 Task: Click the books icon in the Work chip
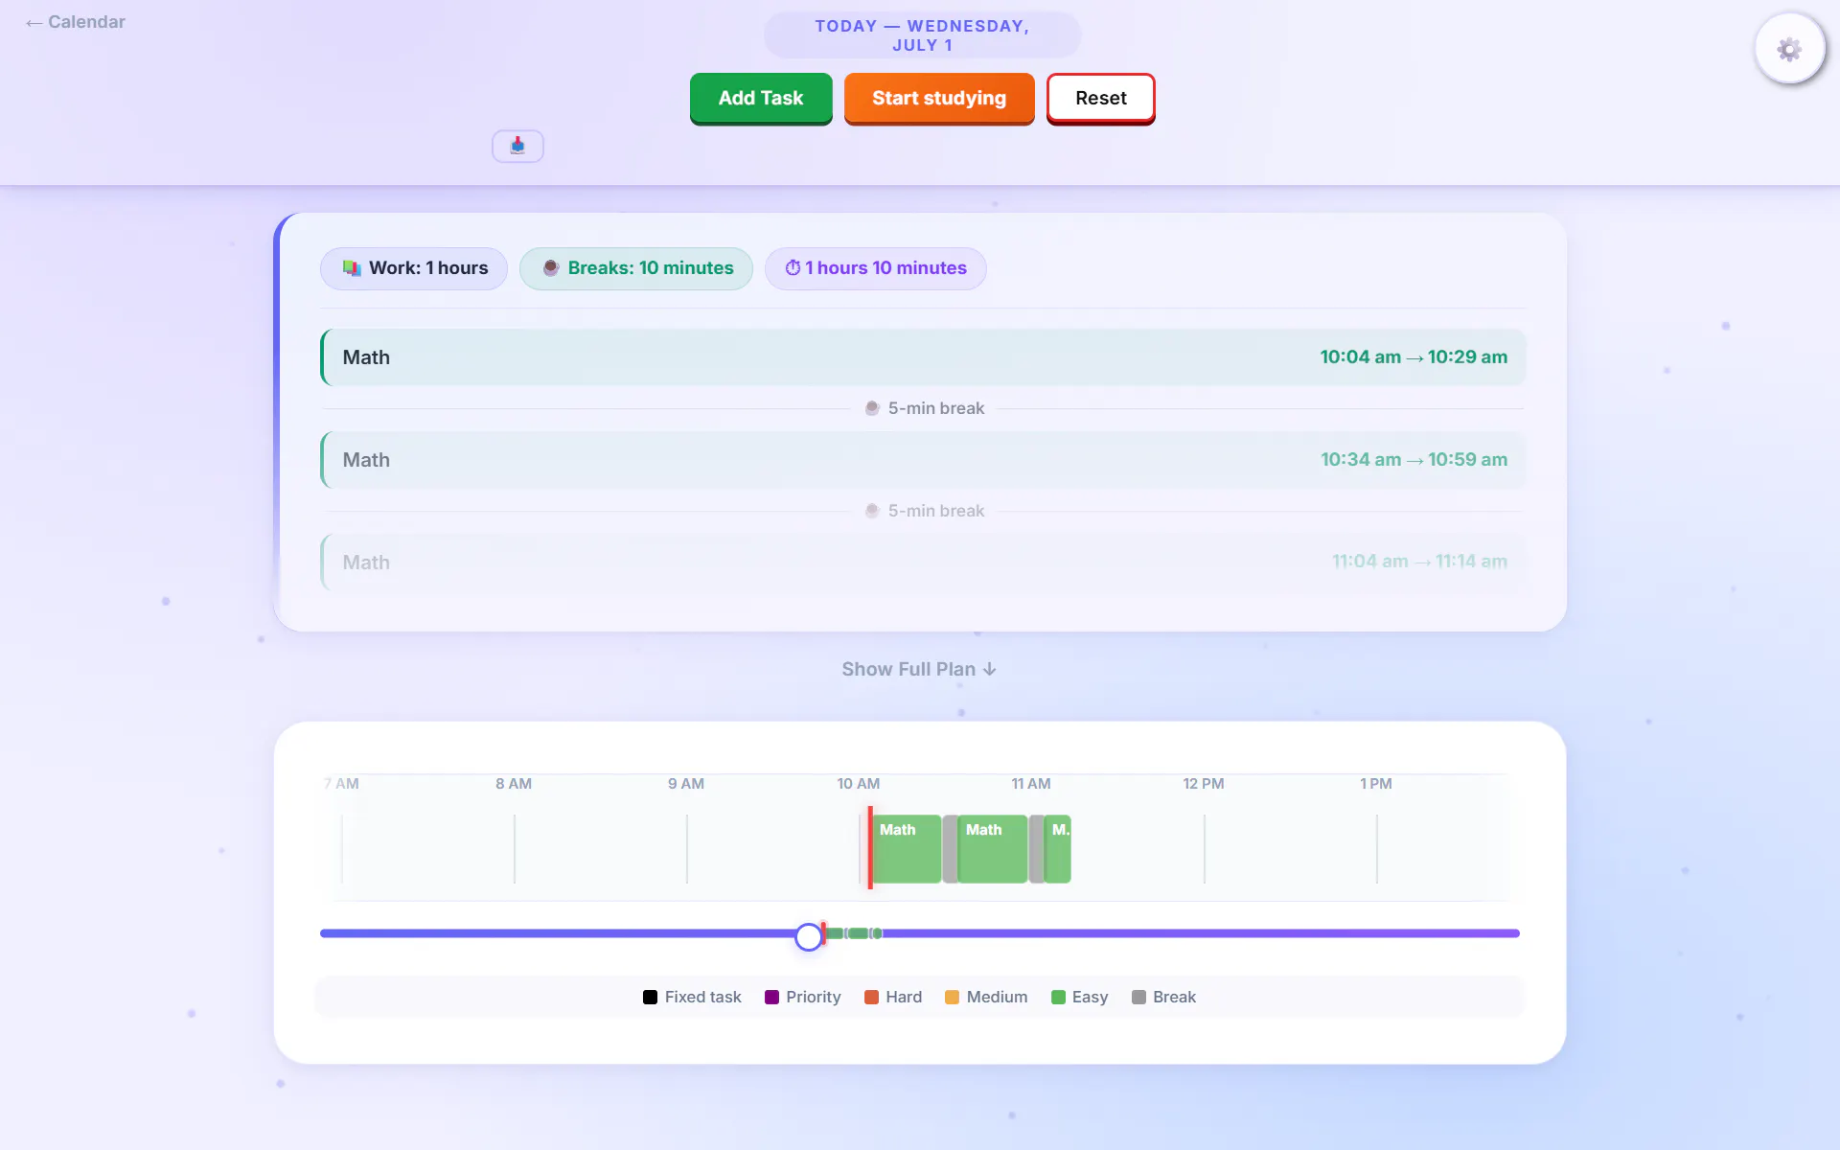[x=352, y=268]
